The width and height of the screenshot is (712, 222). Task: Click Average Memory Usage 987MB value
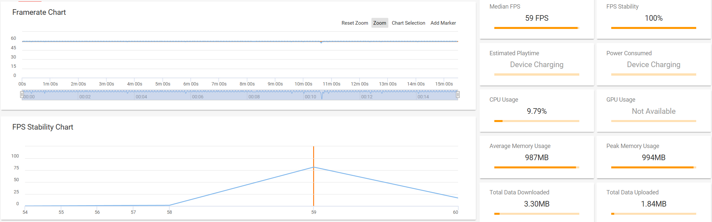pyautogui.click(x=537, y=158)
